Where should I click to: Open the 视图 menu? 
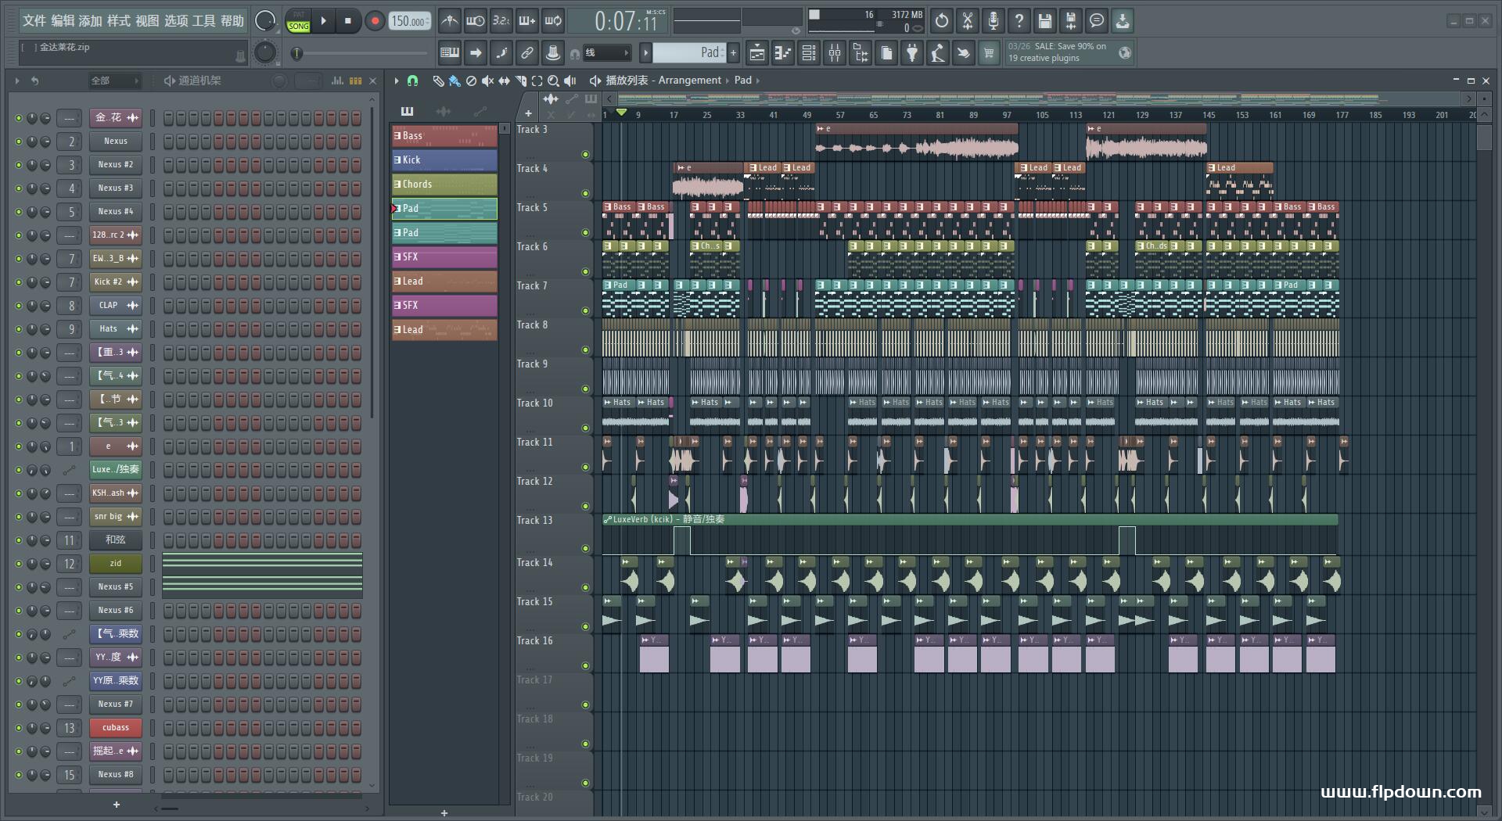point(147,21)
